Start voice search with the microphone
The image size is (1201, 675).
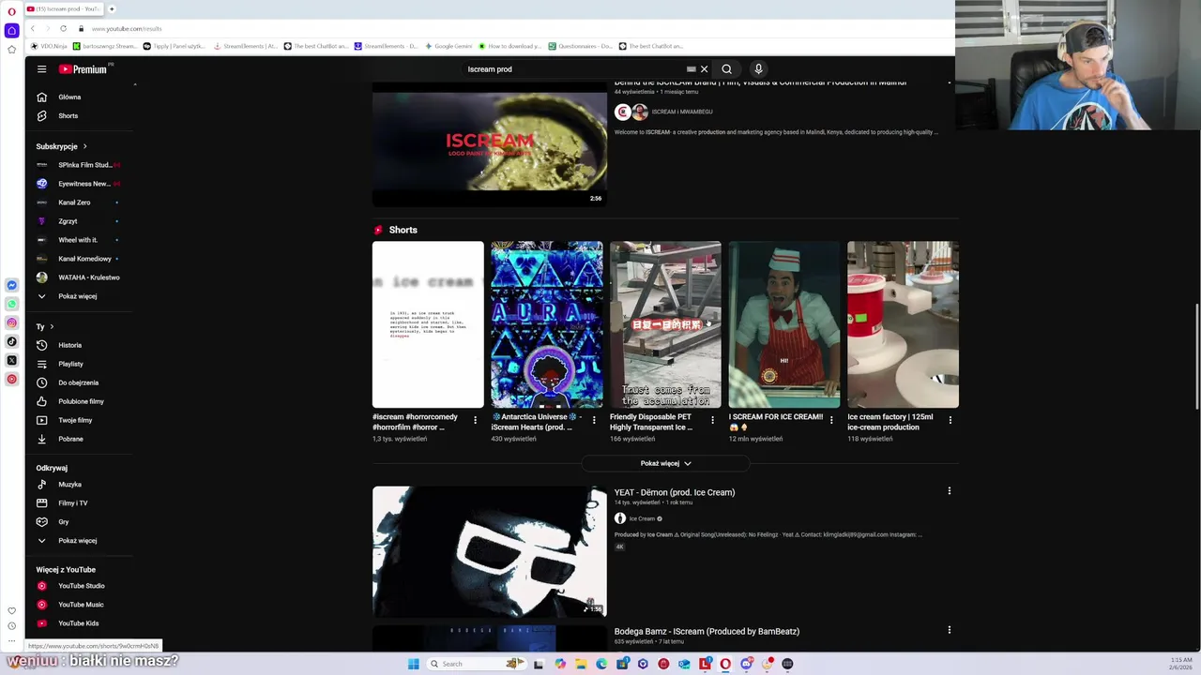[758, 69]
